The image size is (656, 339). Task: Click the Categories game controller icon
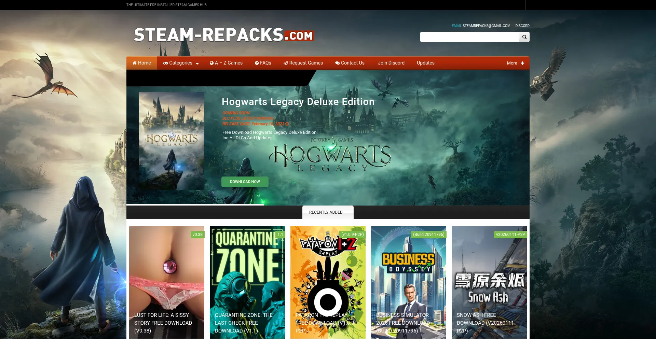click(165, 63)
